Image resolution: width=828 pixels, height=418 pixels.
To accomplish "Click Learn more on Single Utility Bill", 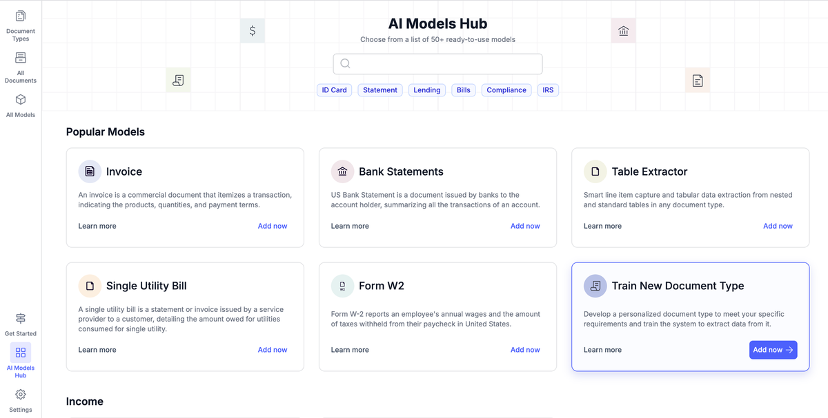I will 97,349.
